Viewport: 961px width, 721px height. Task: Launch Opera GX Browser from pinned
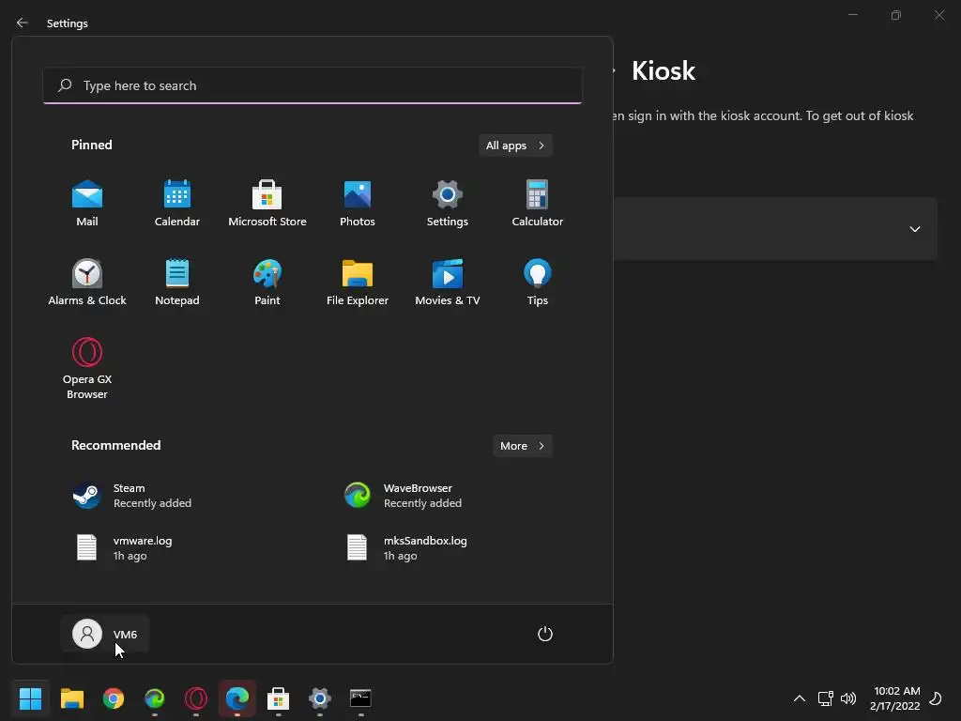[x=87, y=368]
